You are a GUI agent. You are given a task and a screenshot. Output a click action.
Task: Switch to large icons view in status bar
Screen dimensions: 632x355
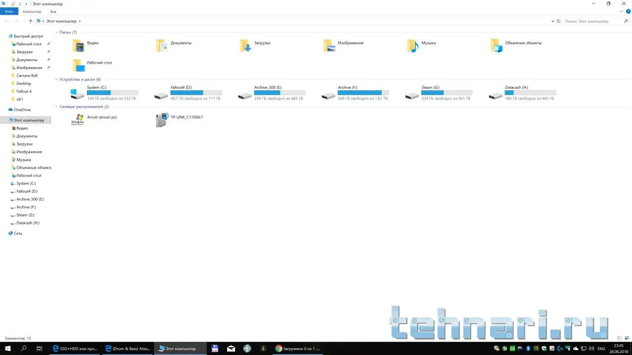click(628, 338)
